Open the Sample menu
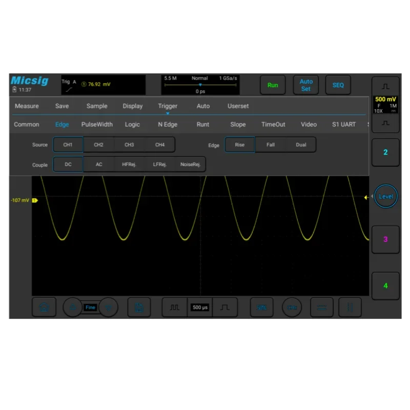The image size is (410, 410). click(x=97, y=106)
